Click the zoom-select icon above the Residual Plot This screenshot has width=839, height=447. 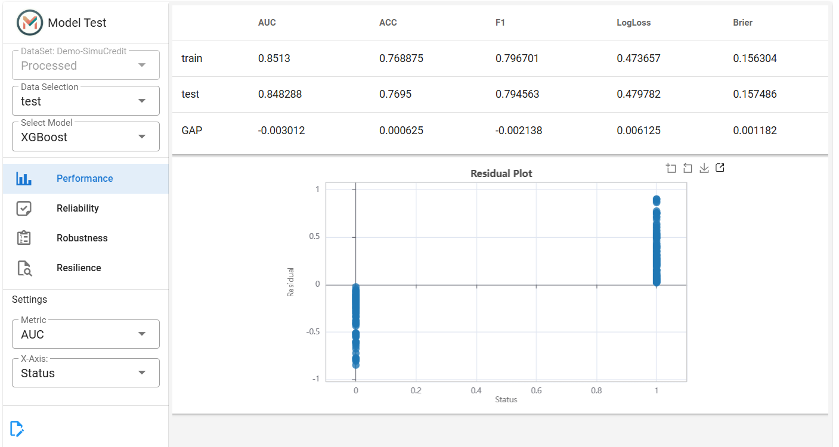(671, 168)
